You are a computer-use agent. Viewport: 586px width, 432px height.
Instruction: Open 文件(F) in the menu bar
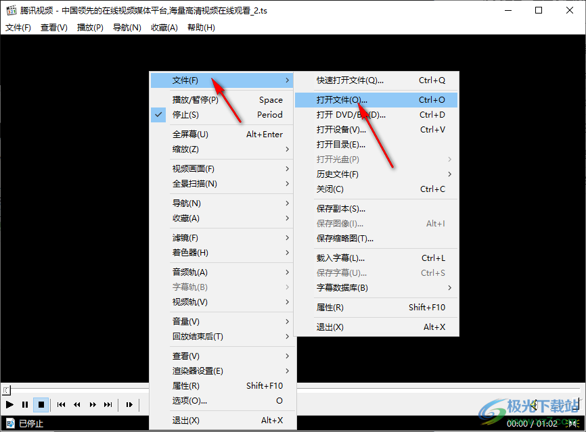[18, 28]
